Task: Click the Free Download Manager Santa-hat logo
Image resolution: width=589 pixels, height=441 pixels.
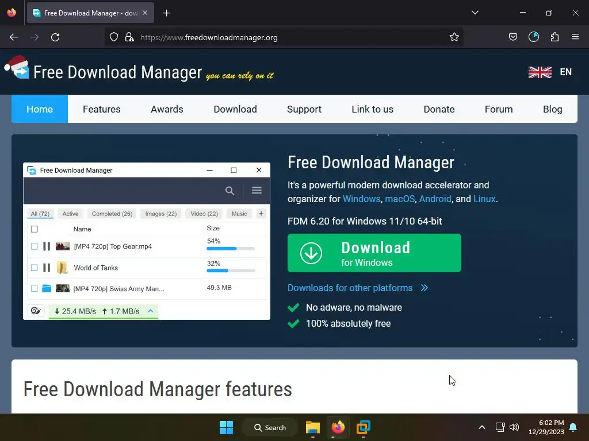Action: click(17, 68)
